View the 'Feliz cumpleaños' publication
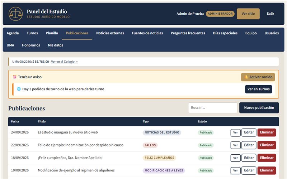Image resolution: width=287 pixels, height=179 pixels. click(x=235, y=158)
